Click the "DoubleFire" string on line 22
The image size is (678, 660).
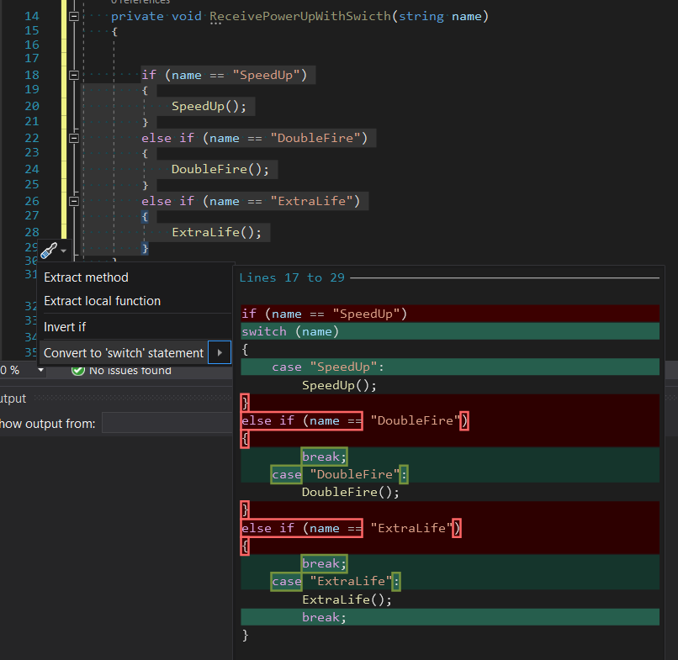pyautogui.click(x=315, y=139)
